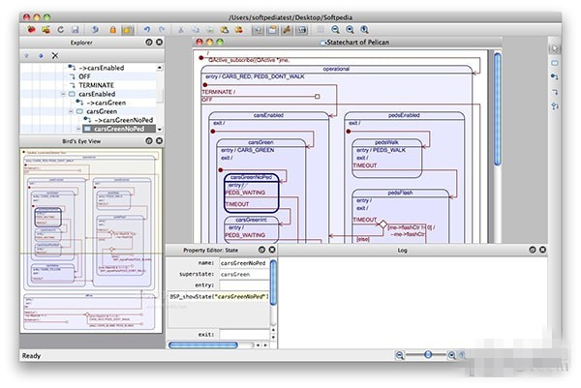Close the Bird's Eye View panel
The image size is (581, 388).
[160, 142]
